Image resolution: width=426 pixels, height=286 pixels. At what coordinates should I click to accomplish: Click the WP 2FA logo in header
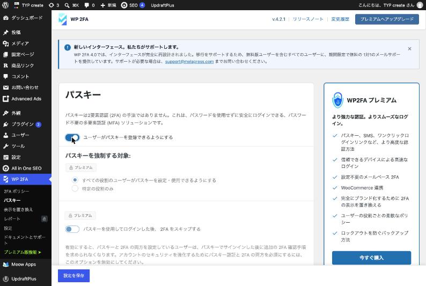click(x=63, y=19)
